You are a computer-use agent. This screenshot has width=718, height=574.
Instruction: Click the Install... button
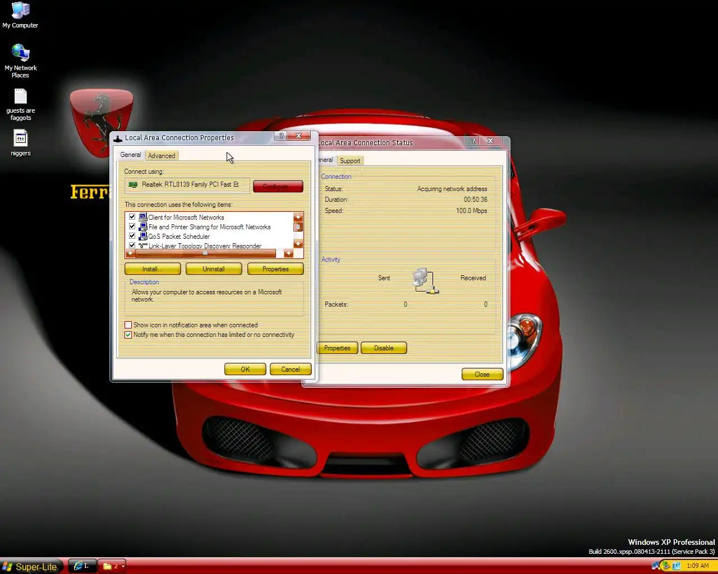pyautogui.click(x=153, y=269)
